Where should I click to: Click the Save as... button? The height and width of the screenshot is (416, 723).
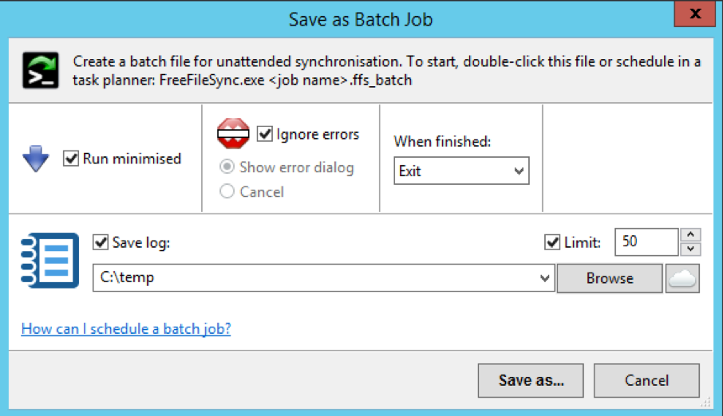click(531, 380)
